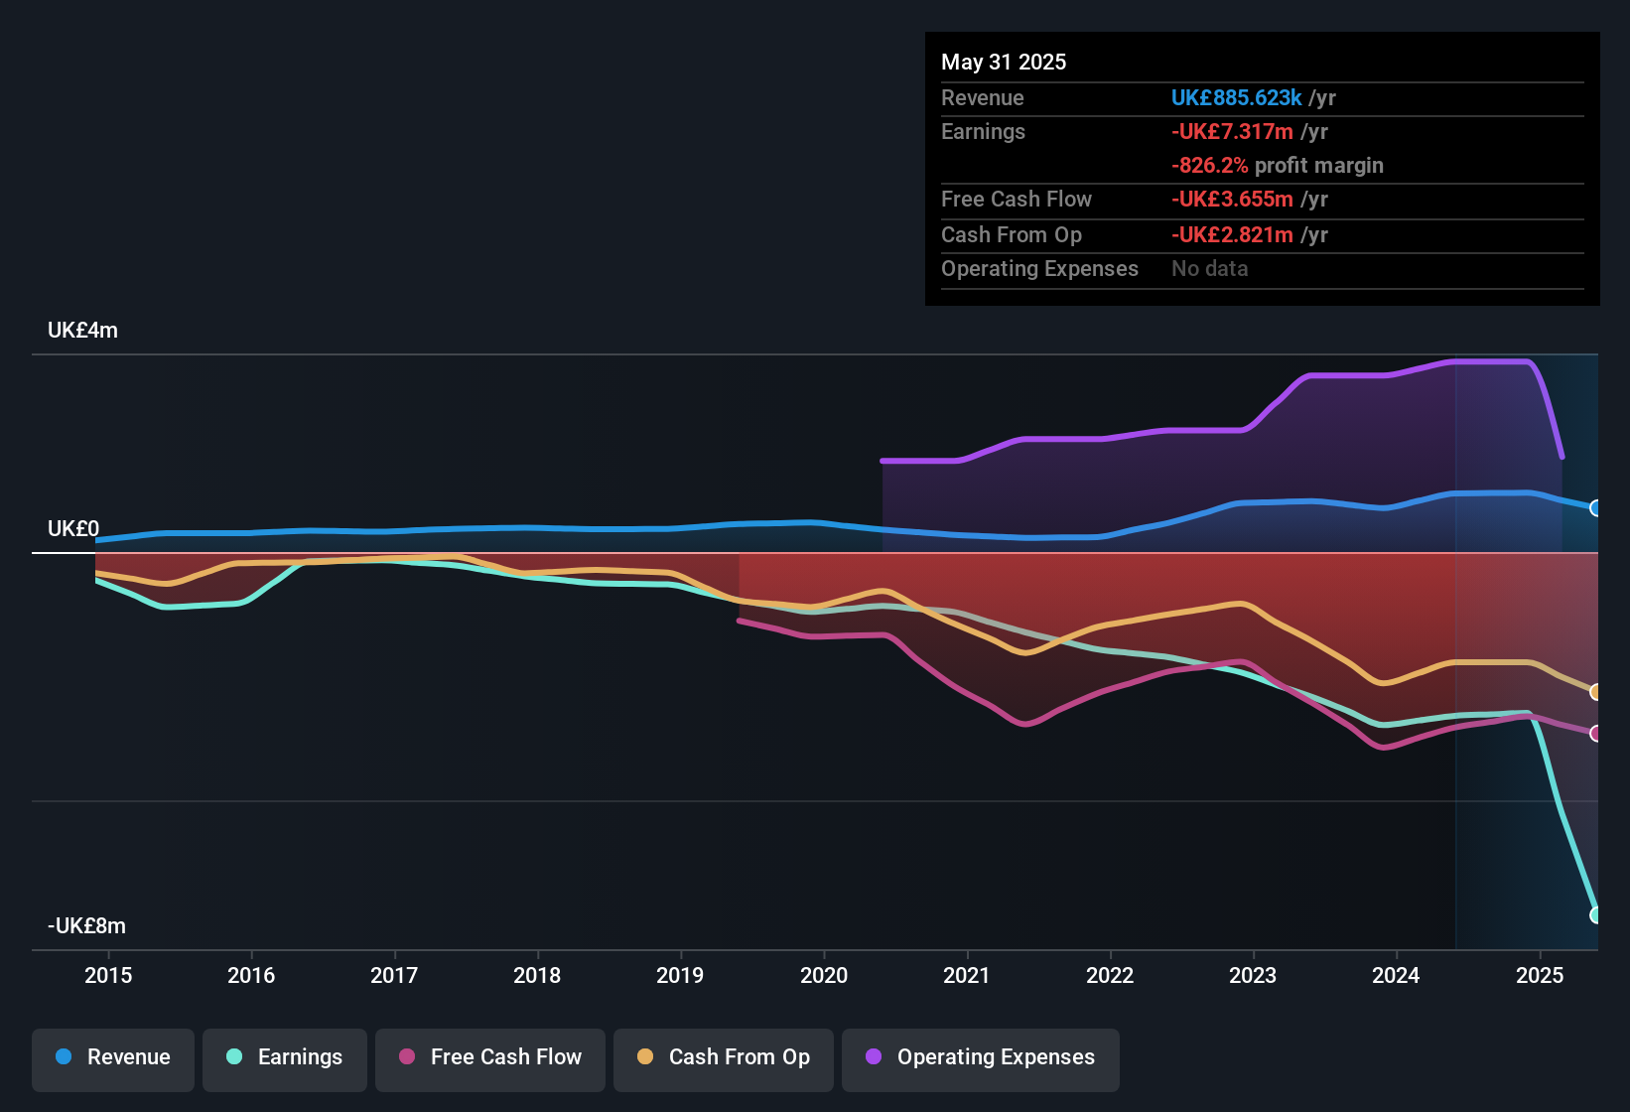Toggle Operating Expenses legend button
The image size is (1630, 1112).
[981, 1058]
